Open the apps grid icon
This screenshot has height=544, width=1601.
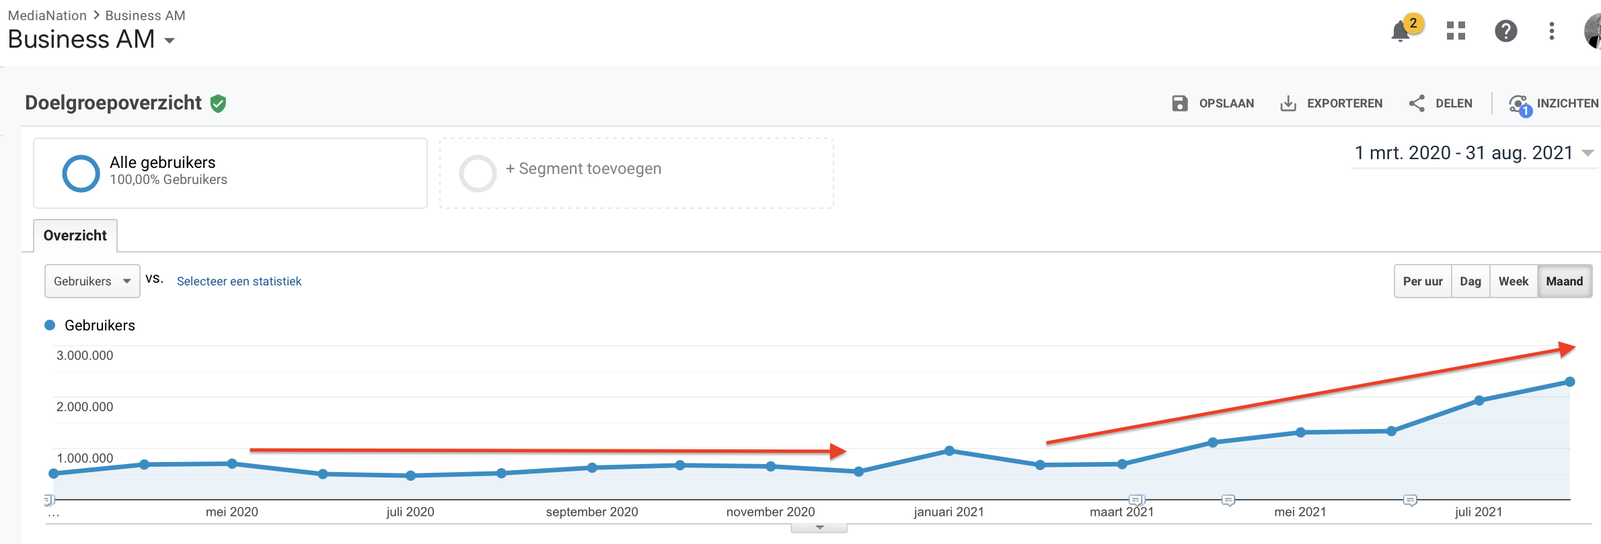click(1456, 31)
